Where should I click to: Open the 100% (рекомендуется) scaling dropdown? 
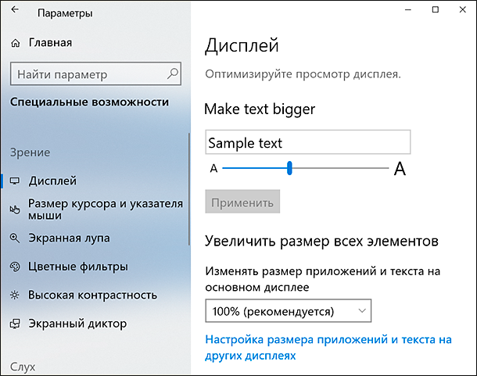tap(288, 312)
